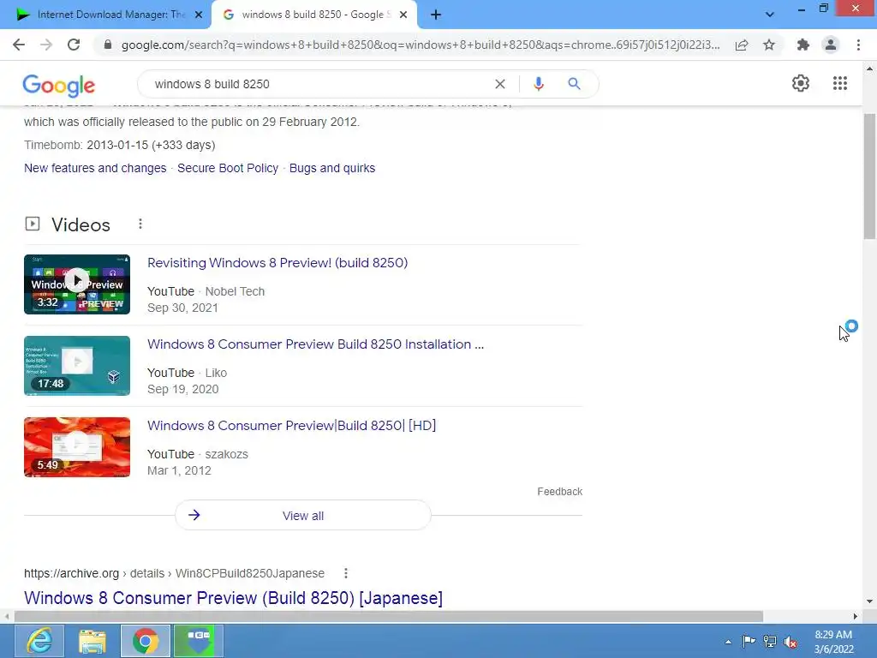Click archive.org breadcrumb URL text

pyautogui.click(x=174, y=573)
